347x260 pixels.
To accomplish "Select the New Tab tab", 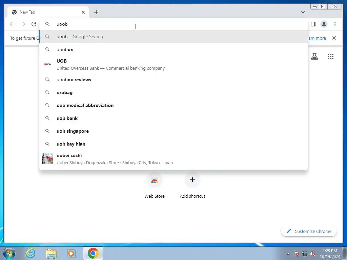I will 48,12.
